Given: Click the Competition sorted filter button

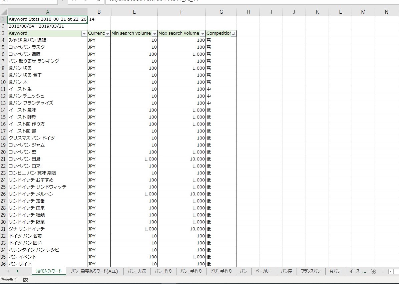Looking at the screenshot, I should [234, 34].
